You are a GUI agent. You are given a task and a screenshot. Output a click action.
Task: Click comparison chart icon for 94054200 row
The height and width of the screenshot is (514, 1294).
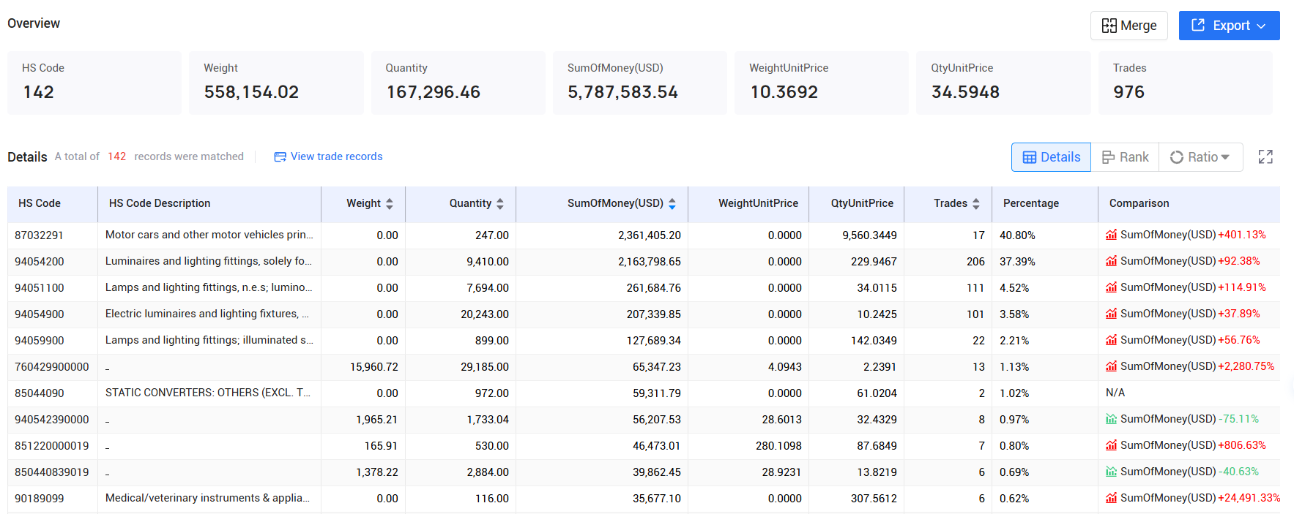coord(1112,261)
